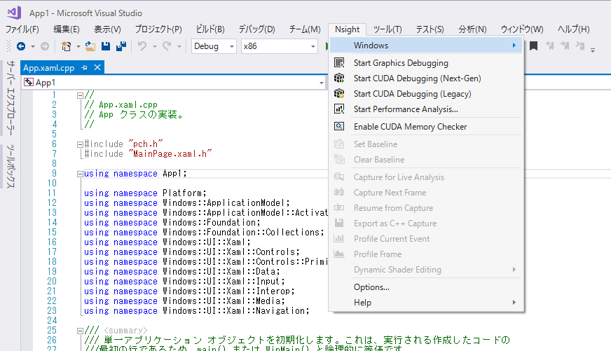This screenshot has width=611, height=351.
Task: Click the Nsight menu header
Action: (348, 29)
